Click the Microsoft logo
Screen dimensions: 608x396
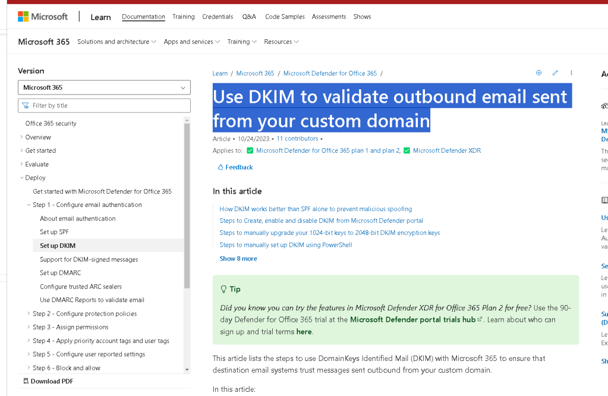pyautogui.click(x=43, y=17)
